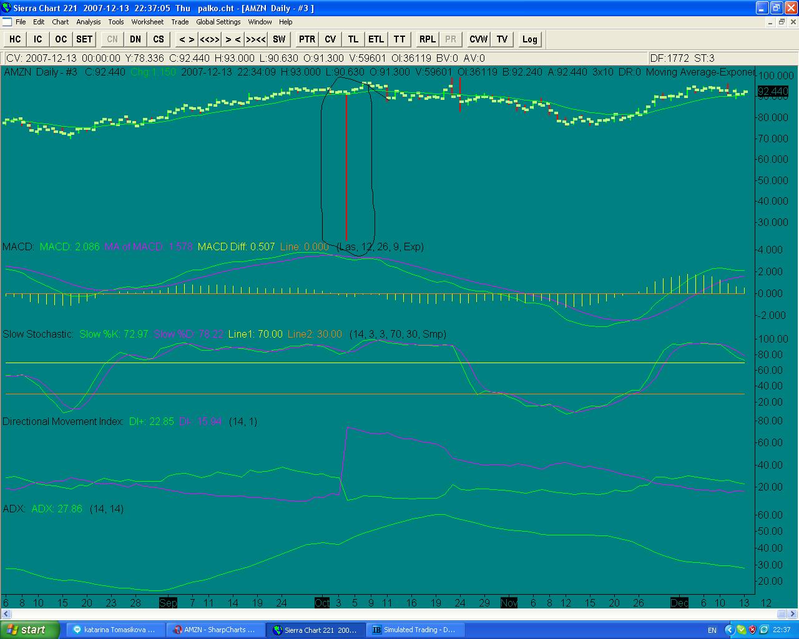Viewport: 799px width, 639px height.
Task: Choose the TT text tool
Action: click(x=399, y=39)
